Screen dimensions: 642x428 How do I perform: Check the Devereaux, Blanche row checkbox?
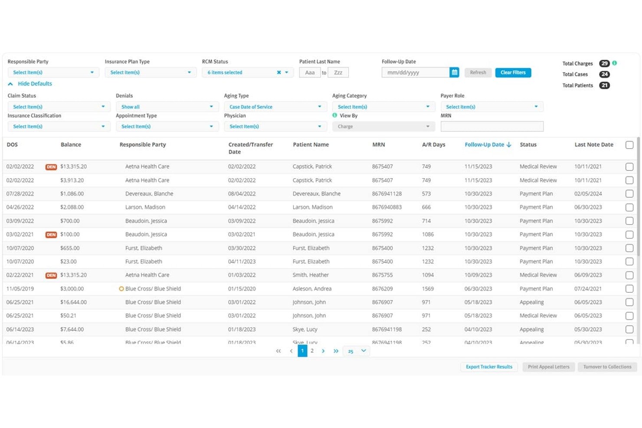click(629, 194)
